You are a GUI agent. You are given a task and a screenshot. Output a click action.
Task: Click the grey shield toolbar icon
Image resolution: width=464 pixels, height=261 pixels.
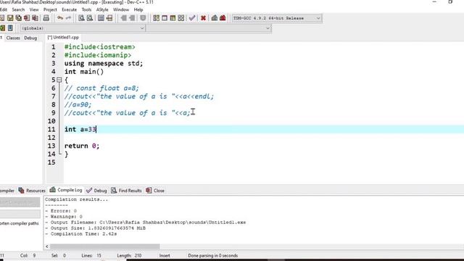pyautogui.click(x=143, y=18)
